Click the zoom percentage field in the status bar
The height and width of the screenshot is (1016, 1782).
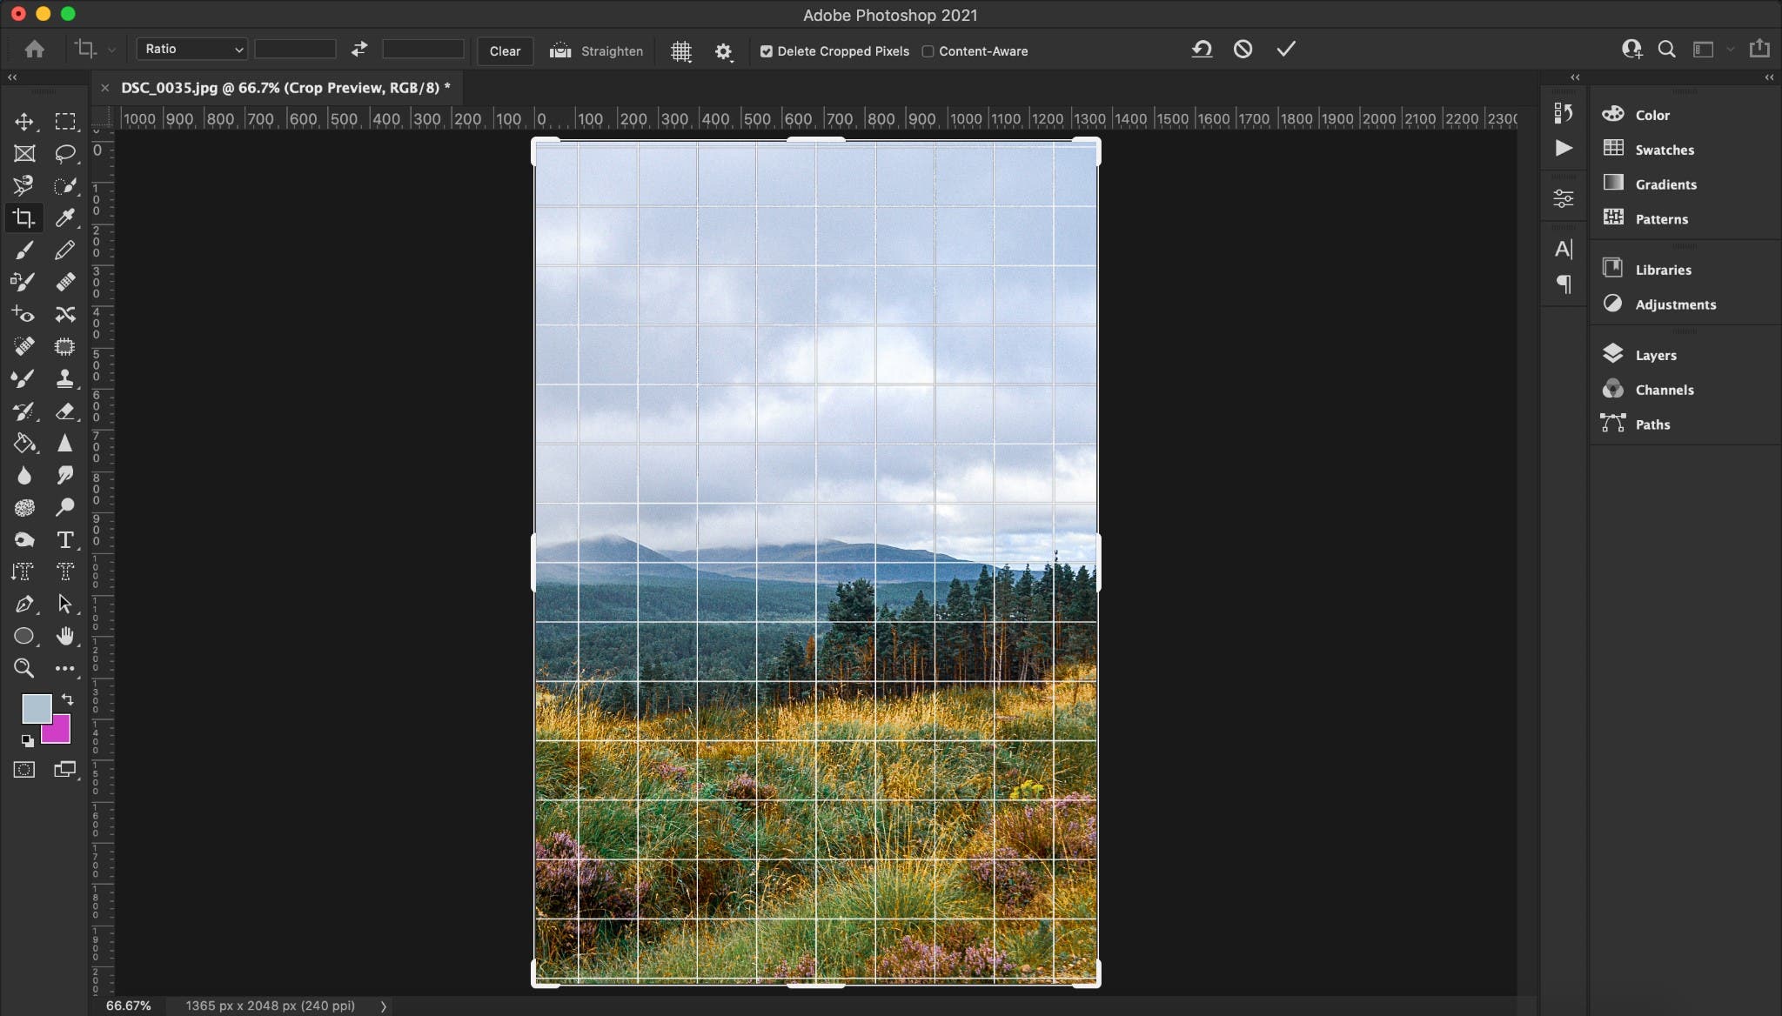pyautogui.click(x=127, y=1006)
